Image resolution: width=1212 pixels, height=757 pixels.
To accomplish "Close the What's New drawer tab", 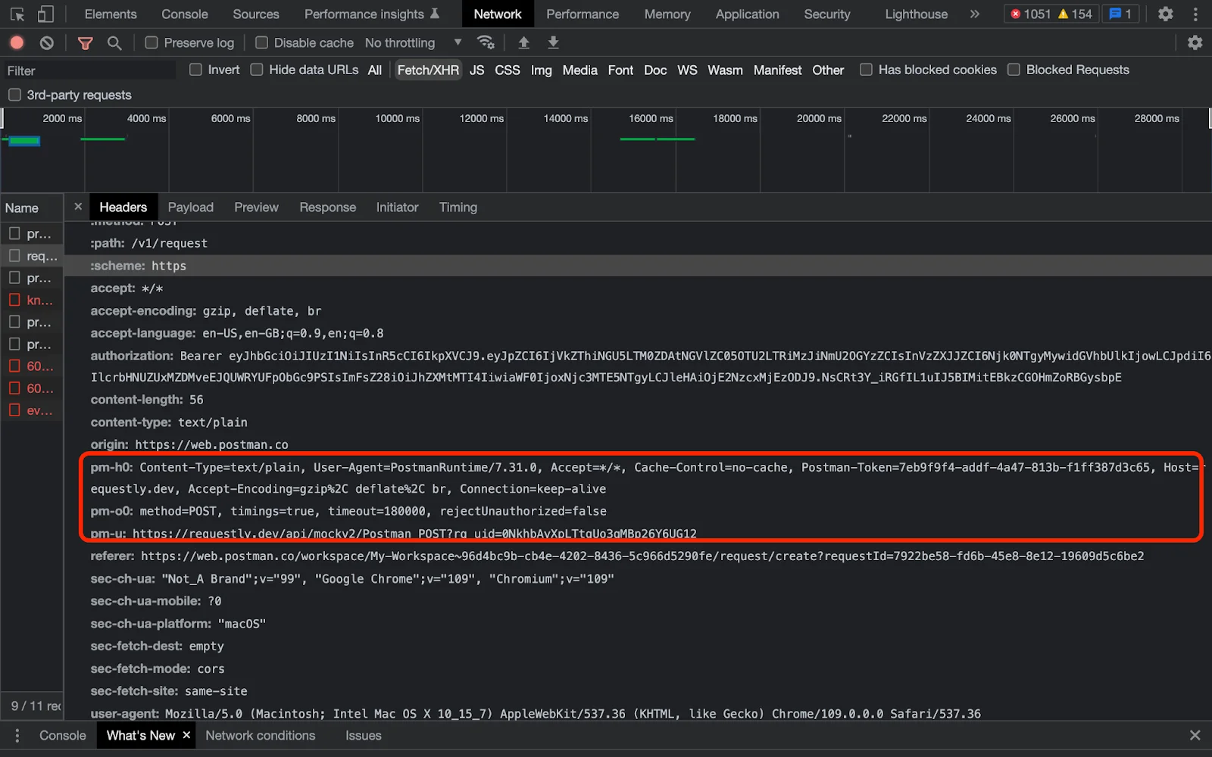I will click(x=186, y=735).
